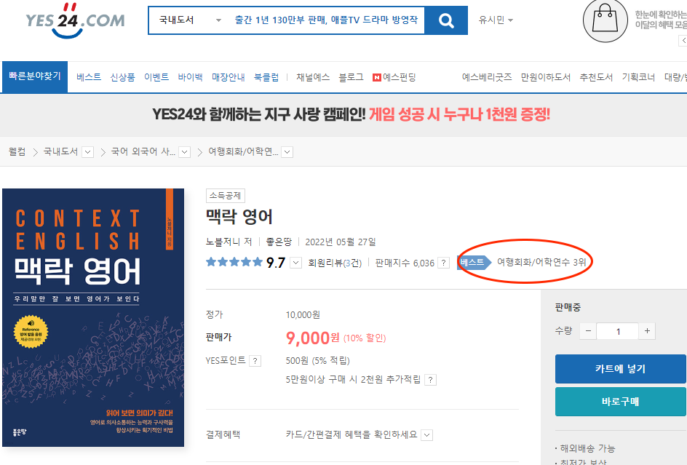Viewport: 687px width, 465px height.
Task: Click the 예스펀딩 N icon
Action: 377,78
